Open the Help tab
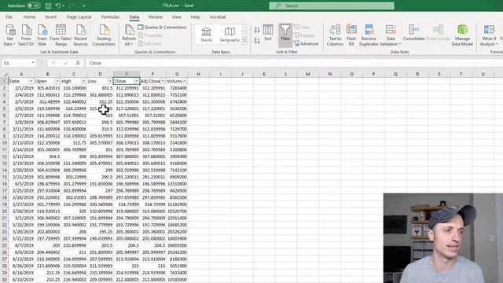 195,17
